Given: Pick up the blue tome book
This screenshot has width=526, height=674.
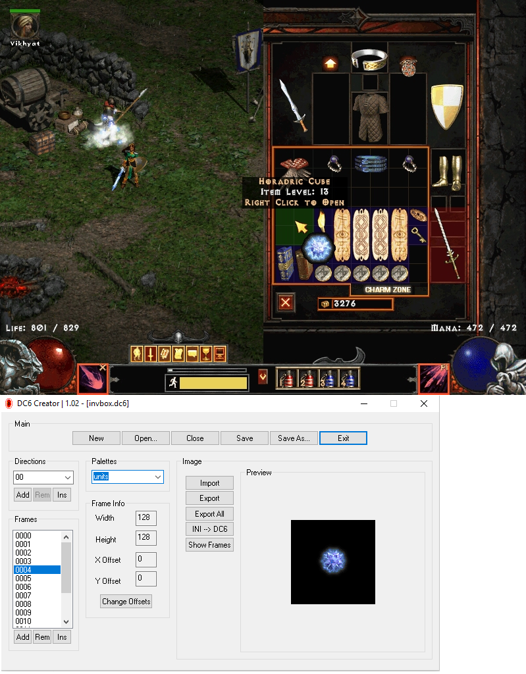Looking at the screenshot, I should (284, 263).
